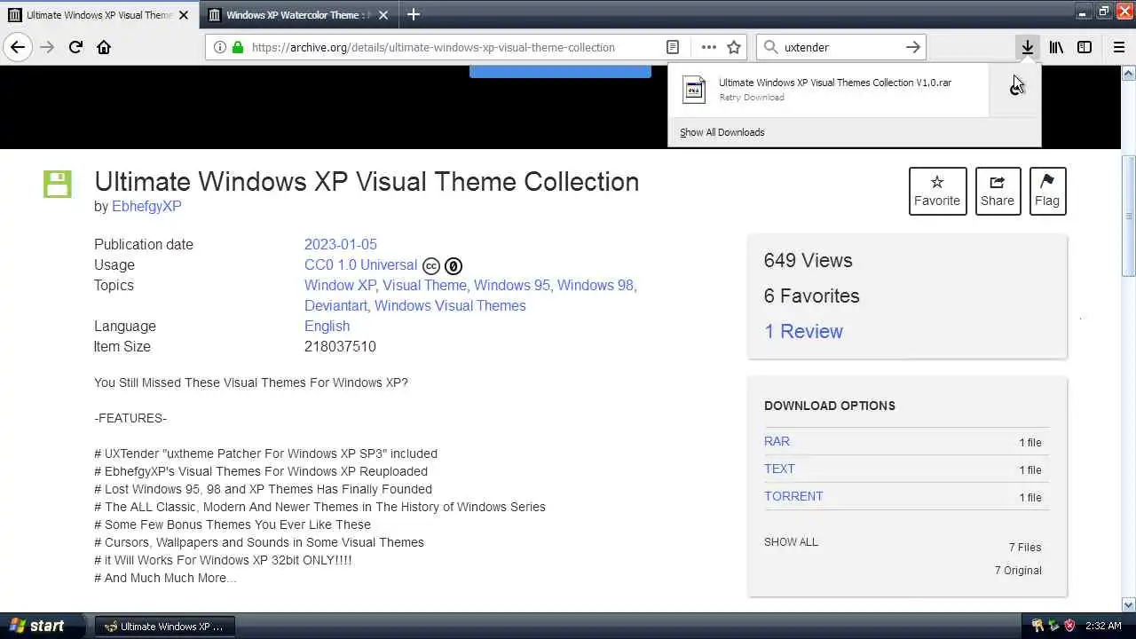Select the Ultimate Windows XP Visual Themes Collection V1.0.rar entry
1136x639 pixels.
pyautogui.click(x=829, y=90)
